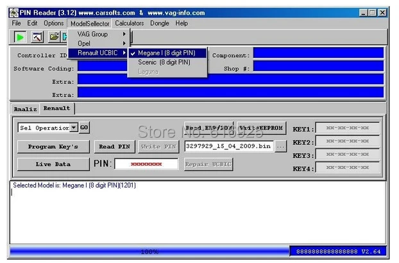Click the first Extra blue field
This screenshot has width=399, height=263.
click(230, 79)
